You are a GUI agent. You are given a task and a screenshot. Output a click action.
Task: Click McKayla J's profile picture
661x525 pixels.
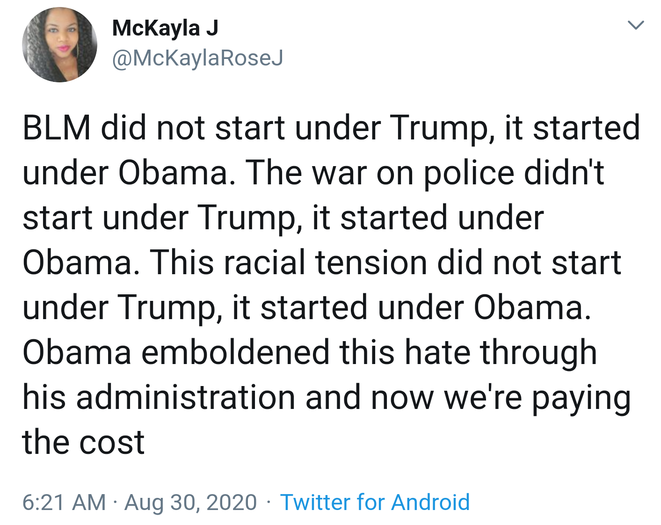[59, 45]
